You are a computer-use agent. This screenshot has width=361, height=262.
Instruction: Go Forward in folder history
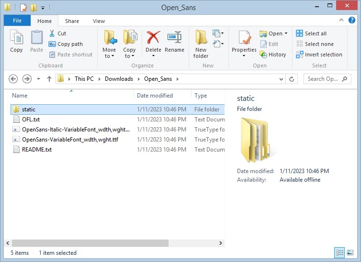[x=27, y=79]
